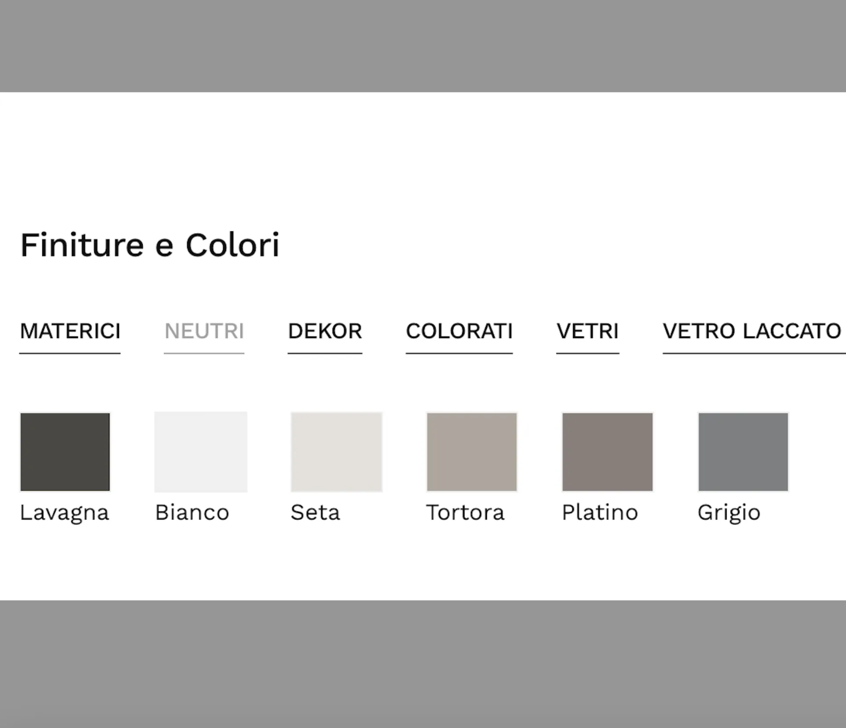
Task: Select the Seta color square
Action: 337,452
